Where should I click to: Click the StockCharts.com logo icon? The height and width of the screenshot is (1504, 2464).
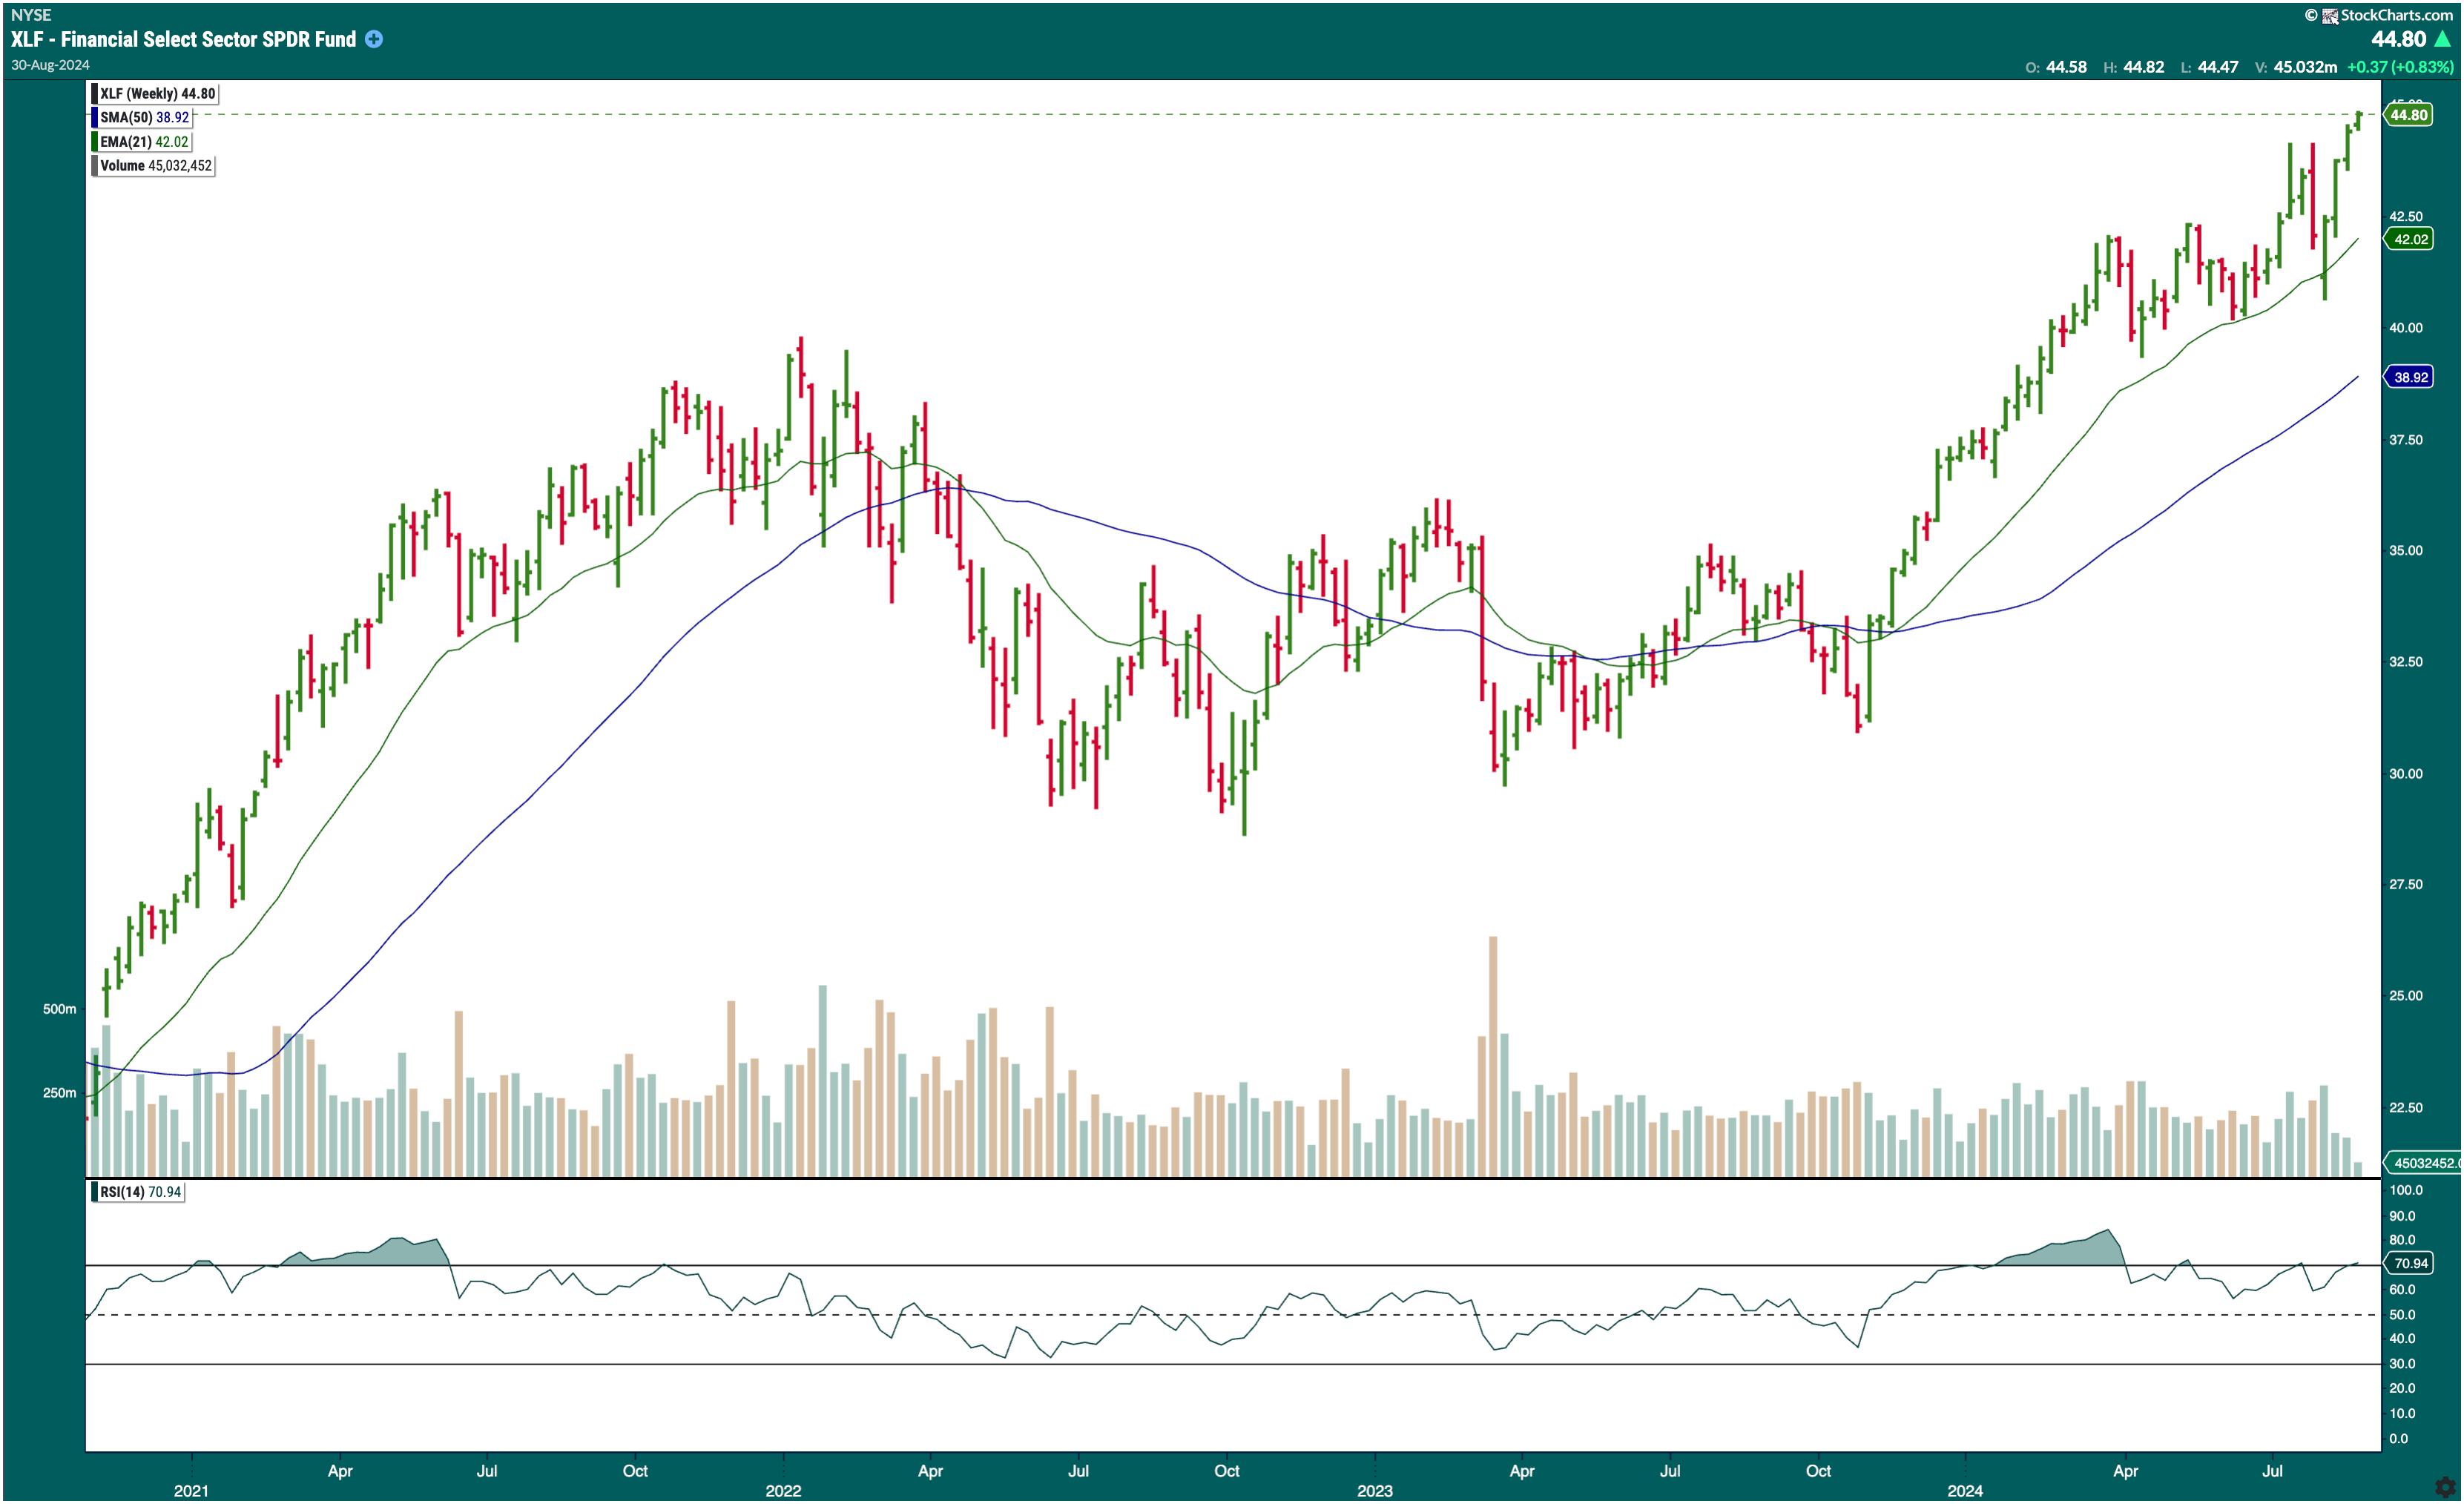tap(2329, 15)
